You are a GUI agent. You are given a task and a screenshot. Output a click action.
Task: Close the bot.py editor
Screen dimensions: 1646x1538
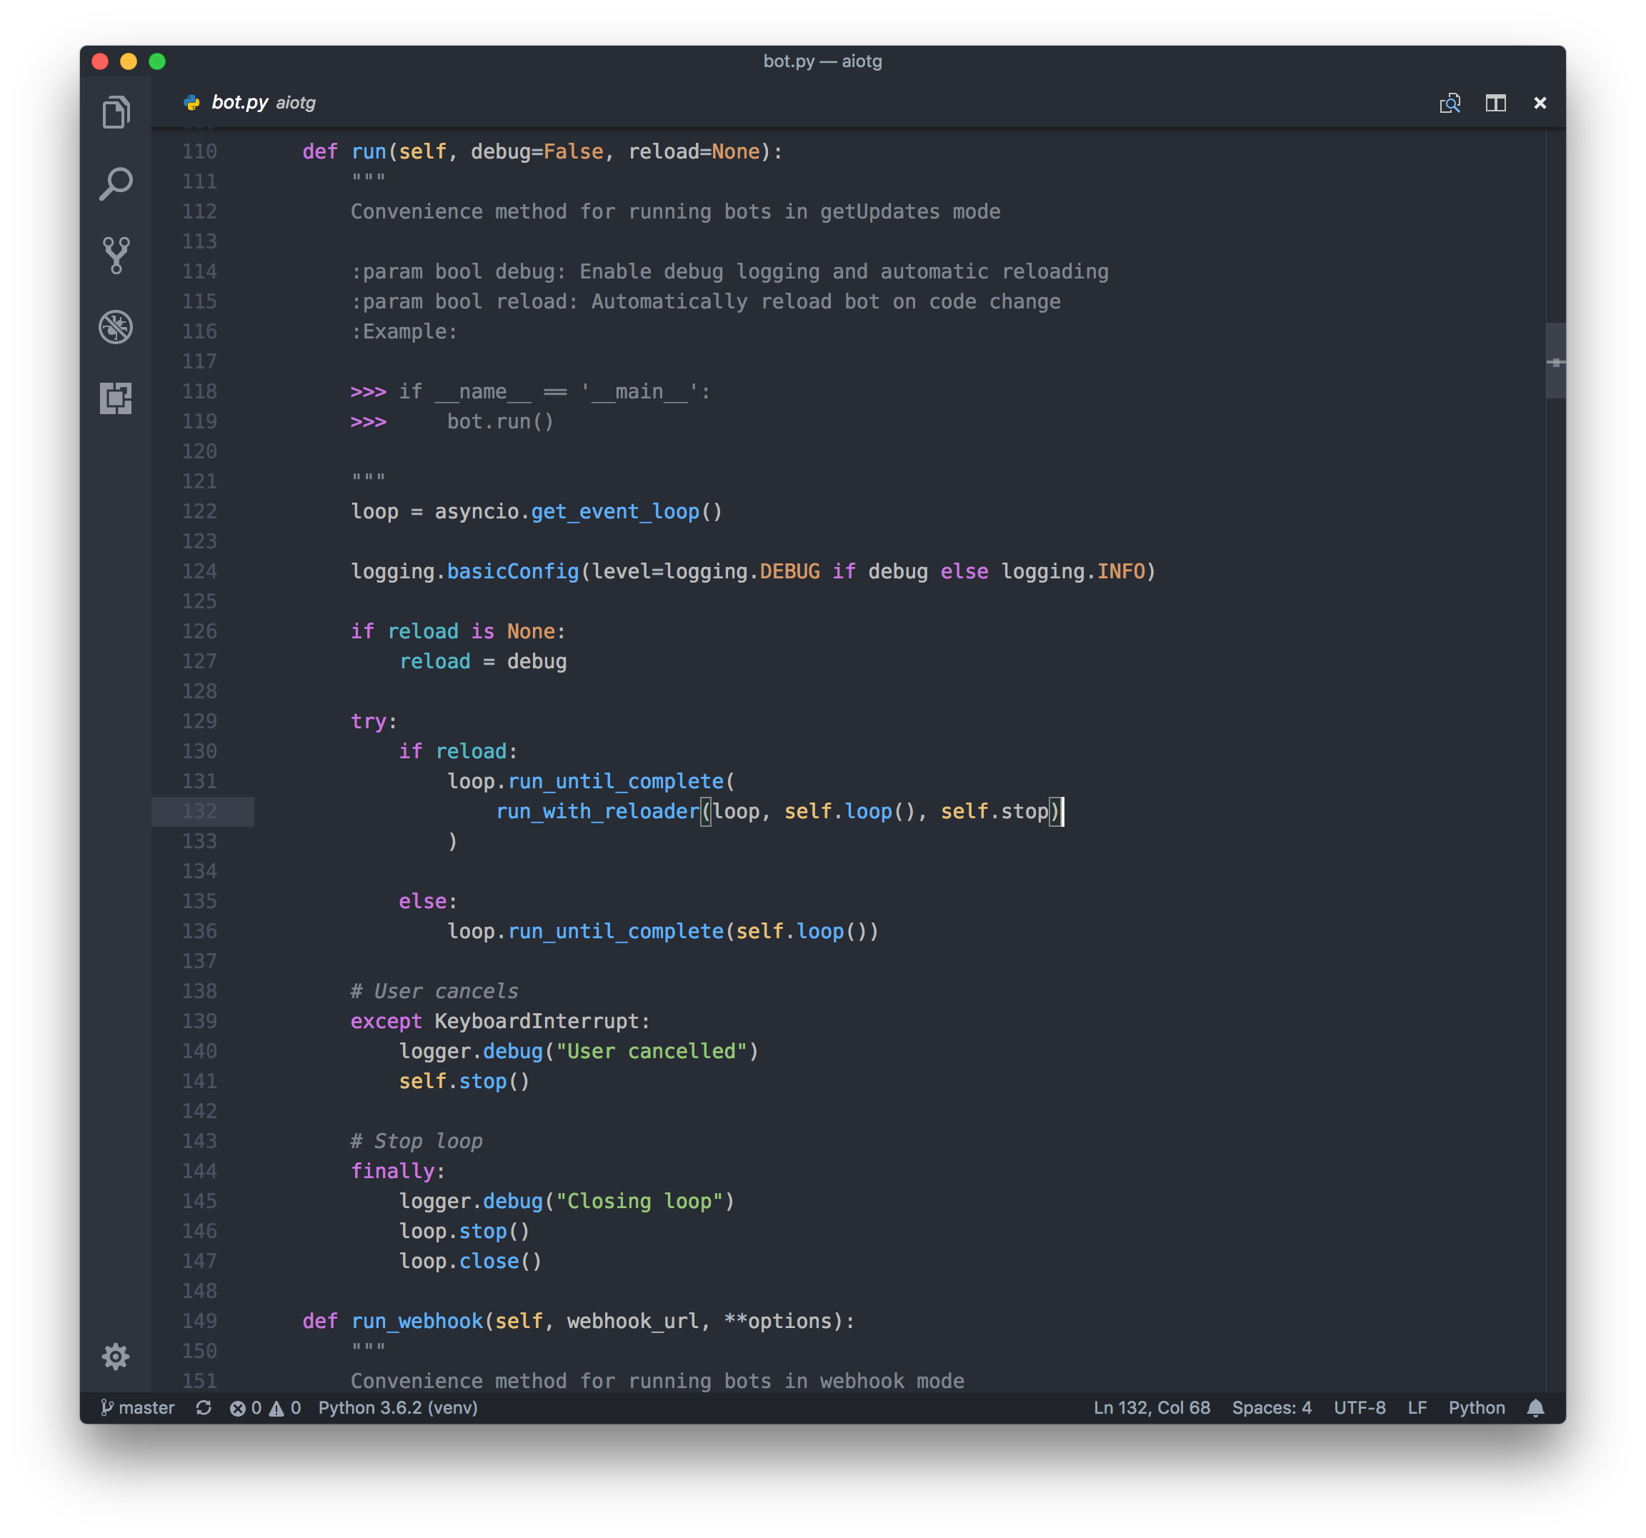pyautogui.click(x=1539, y=103)
